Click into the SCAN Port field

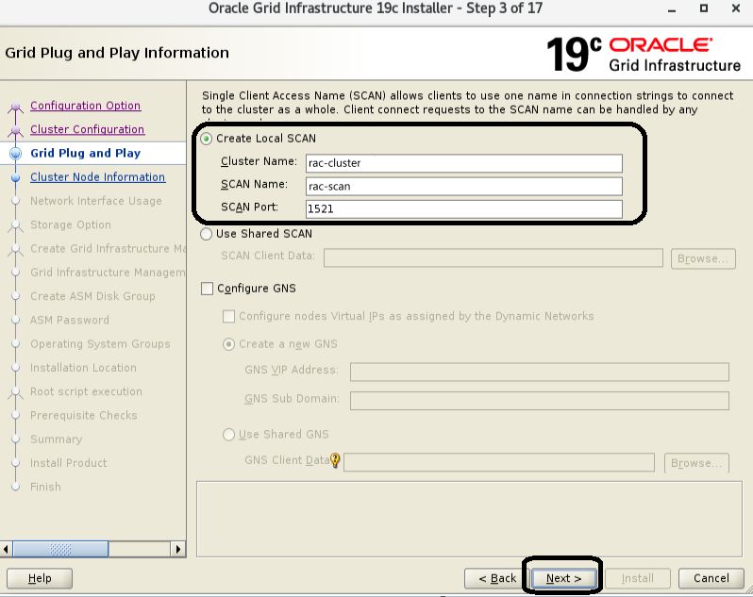pyautogui.click(x=463, y=208)
